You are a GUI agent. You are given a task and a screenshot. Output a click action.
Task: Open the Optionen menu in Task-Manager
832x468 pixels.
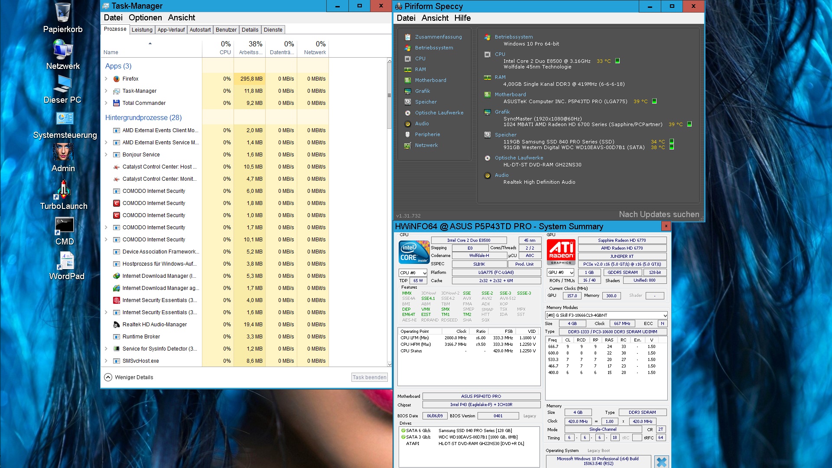pos(145,18)
